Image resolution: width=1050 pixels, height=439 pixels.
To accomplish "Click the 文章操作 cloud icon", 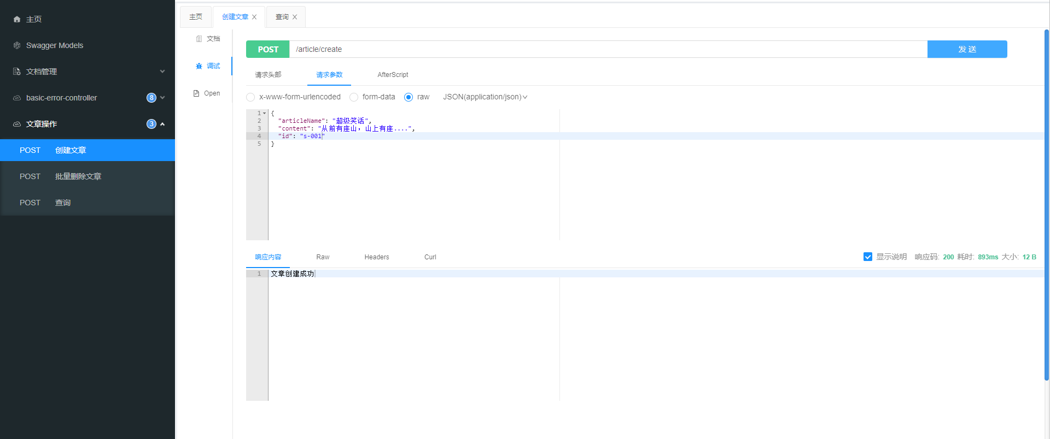I will click(17, 124).
